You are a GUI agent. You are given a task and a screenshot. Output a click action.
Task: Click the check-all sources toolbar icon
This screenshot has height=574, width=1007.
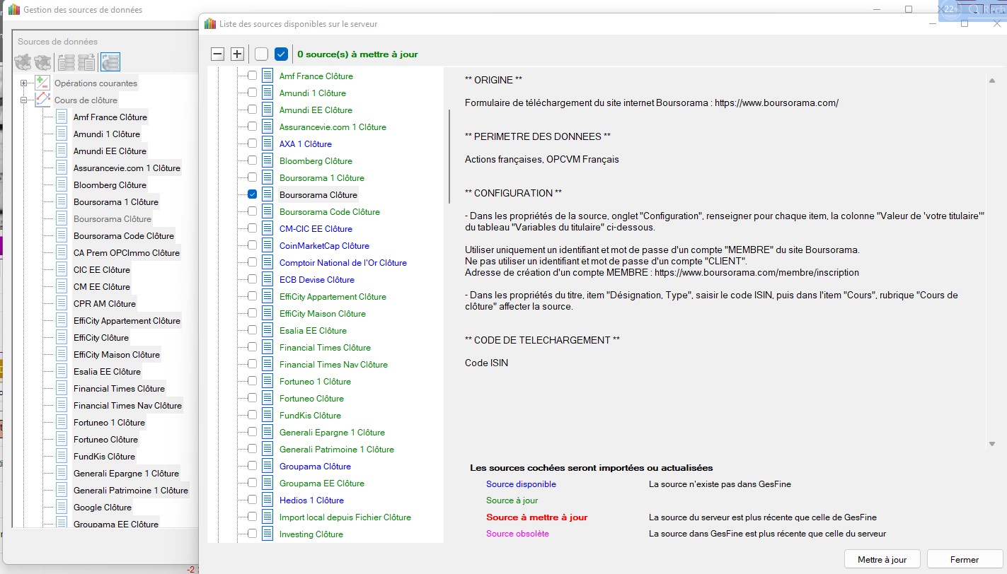click(x=282, y=54)
